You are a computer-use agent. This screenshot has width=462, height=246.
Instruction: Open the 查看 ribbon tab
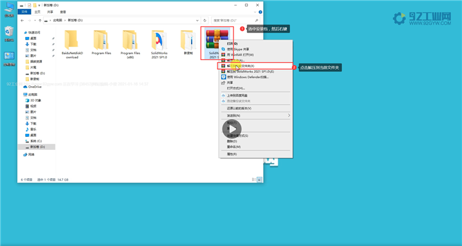[x=63, y=12]
